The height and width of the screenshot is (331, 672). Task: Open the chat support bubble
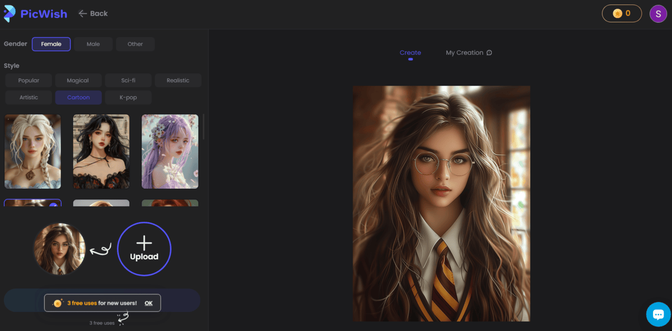(658, 314)
